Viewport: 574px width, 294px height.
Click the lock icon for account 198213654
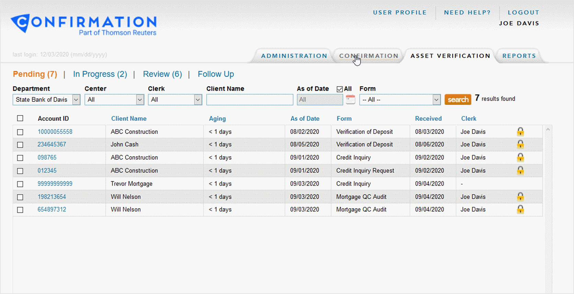520,197
